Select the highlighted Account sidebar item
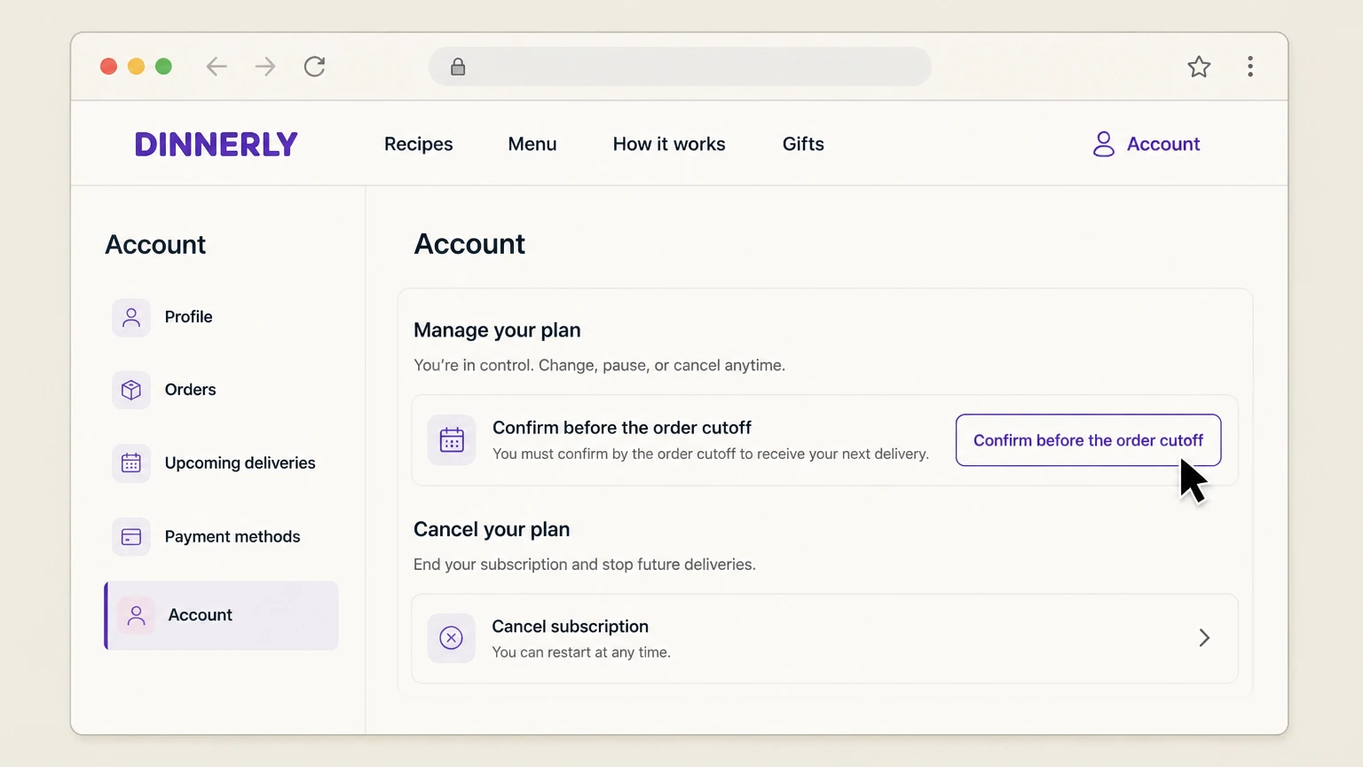This screenshot has height=767, width=1363. pos(221,615)
